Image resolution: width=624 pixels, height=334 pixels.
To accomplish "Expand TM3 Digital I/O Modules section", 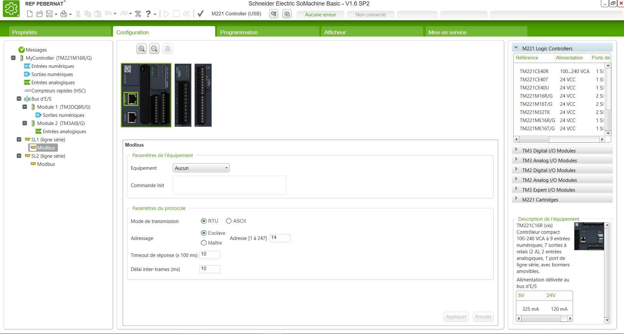I will pyautogui.click(x=516, y=151).
